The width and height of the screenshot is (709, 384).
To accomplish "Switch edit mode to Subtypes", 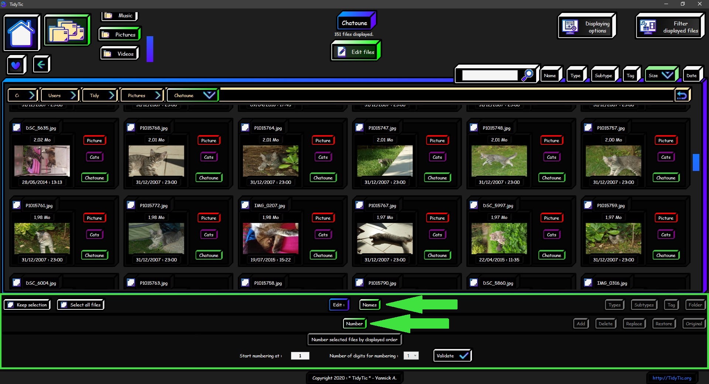I will tap(644, 305).
